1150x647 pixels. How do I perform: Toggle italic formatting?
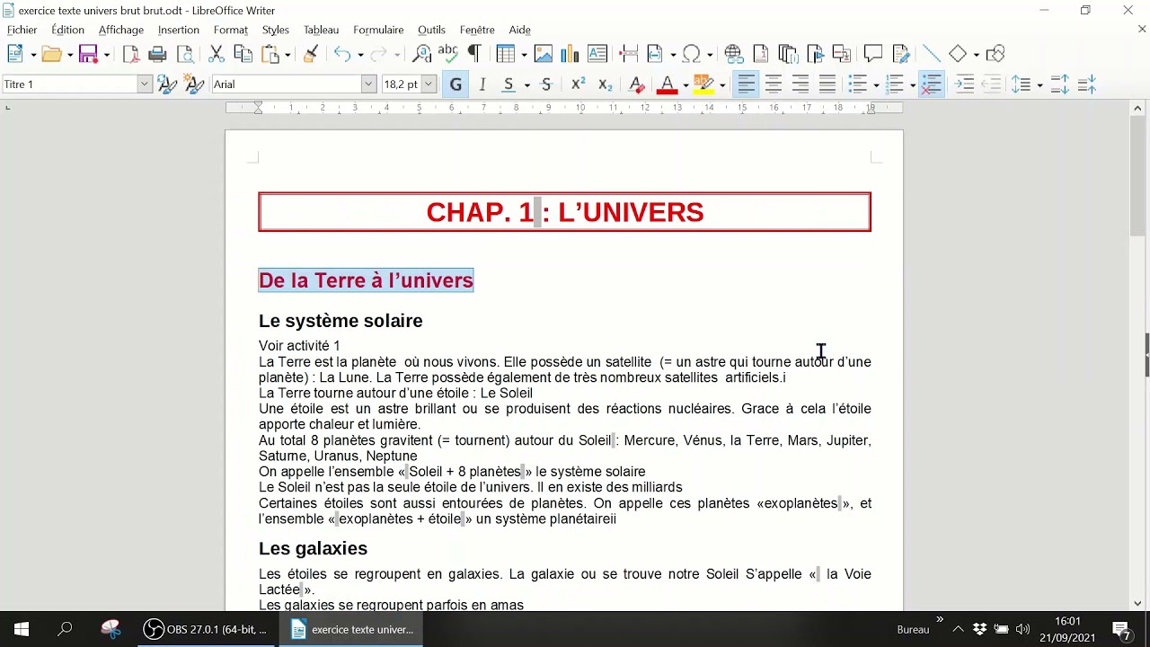coord(482,84)
